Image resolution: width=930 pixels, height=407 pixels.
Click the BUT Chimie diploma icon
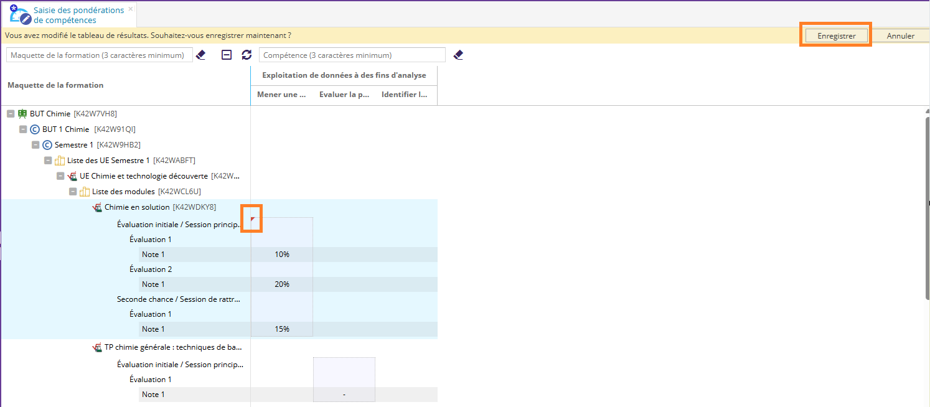[22, 114]
